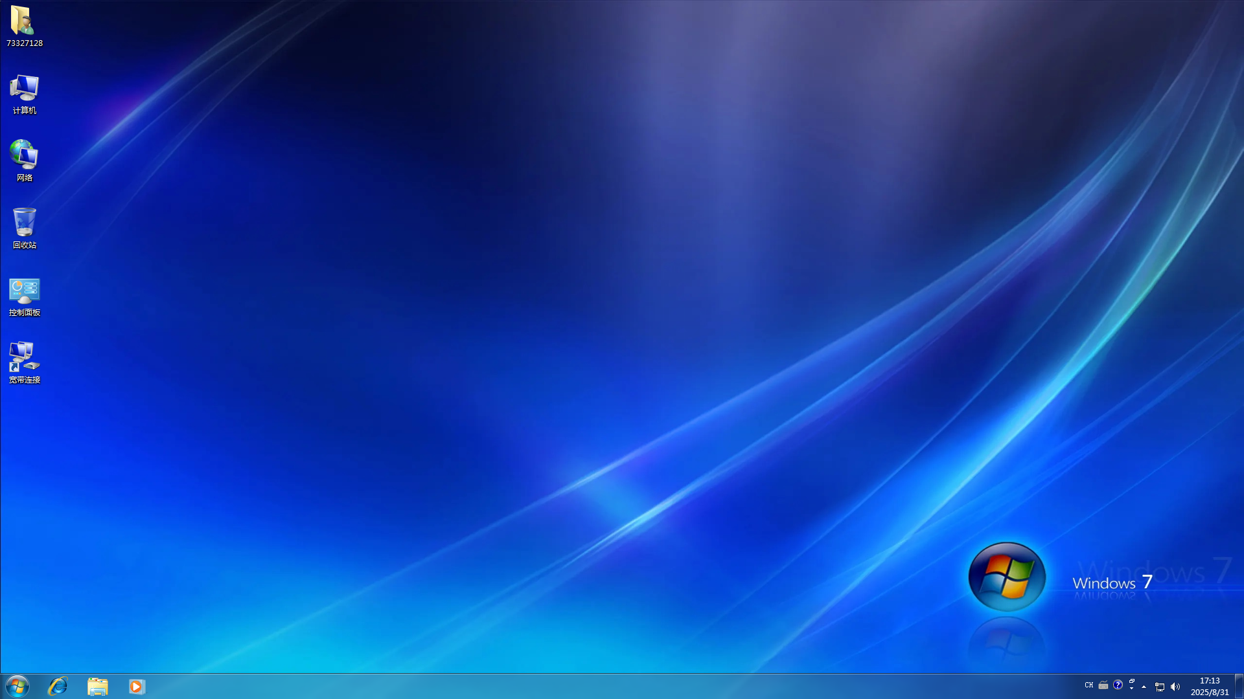Click the Show Desktop strip at the taskbar's right edge

1239,687
